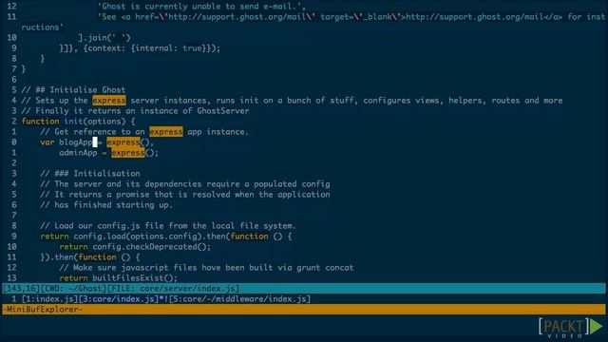The image size is (608, 342).
Task: Click 'return config.checkDeprecated();' line
Action: tap(135, 247)
